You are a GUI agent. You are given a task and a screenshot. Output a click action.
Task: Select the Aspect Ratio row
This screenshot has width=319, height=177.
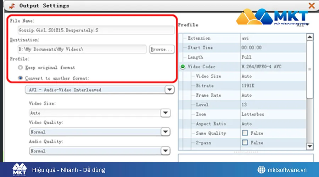[x=242, y=124]
